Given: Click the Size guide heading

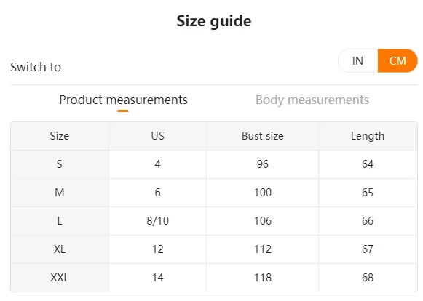Looking at the screenshot, I should pos(214,21).
